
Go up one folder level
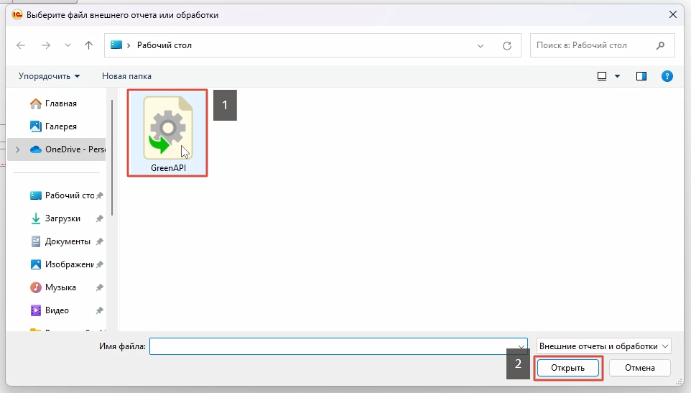(x=88, y=45)
